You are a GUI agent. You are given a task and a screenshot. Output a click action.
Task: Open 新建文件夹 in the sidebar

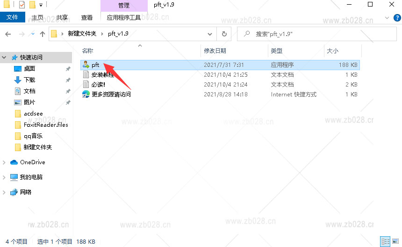coord(33,147)
